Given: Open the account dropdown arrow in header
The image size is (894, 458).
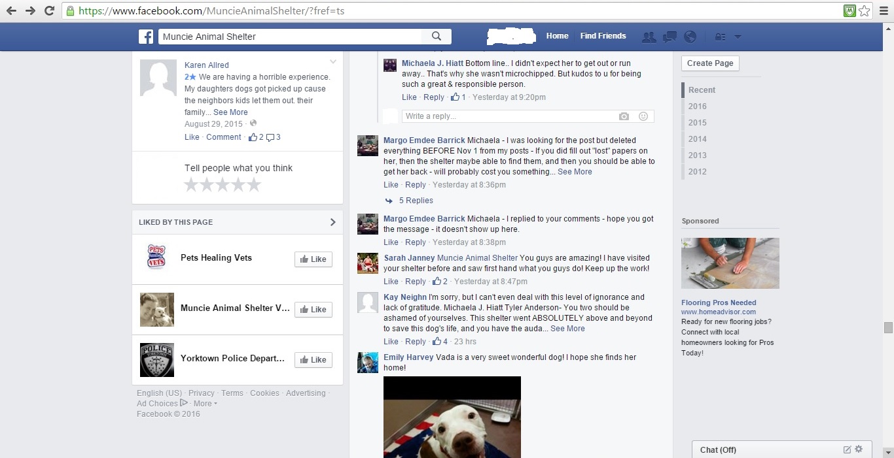Looking at the screenshot, I should pyautogui.click(x=738, y=37).
